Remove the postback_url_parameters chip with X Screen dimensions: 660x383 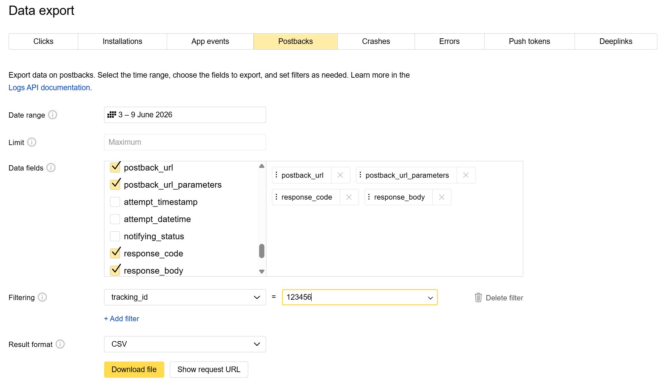coord(466,175)
